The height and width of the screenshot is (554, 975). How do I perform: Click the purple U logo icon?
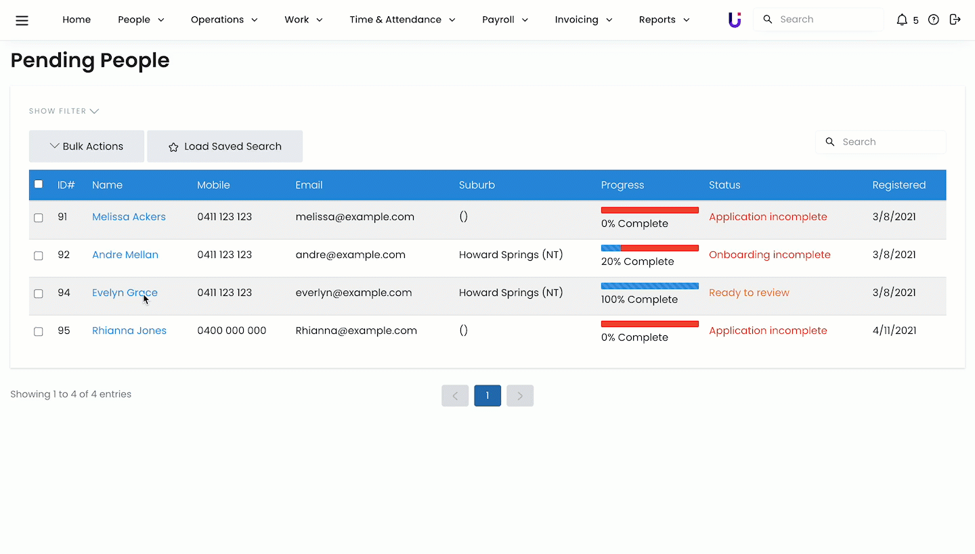pyautogui.click(x=735, y=20)
